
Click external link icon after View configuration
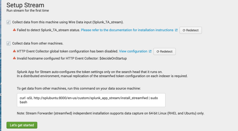tap(150, 51)
